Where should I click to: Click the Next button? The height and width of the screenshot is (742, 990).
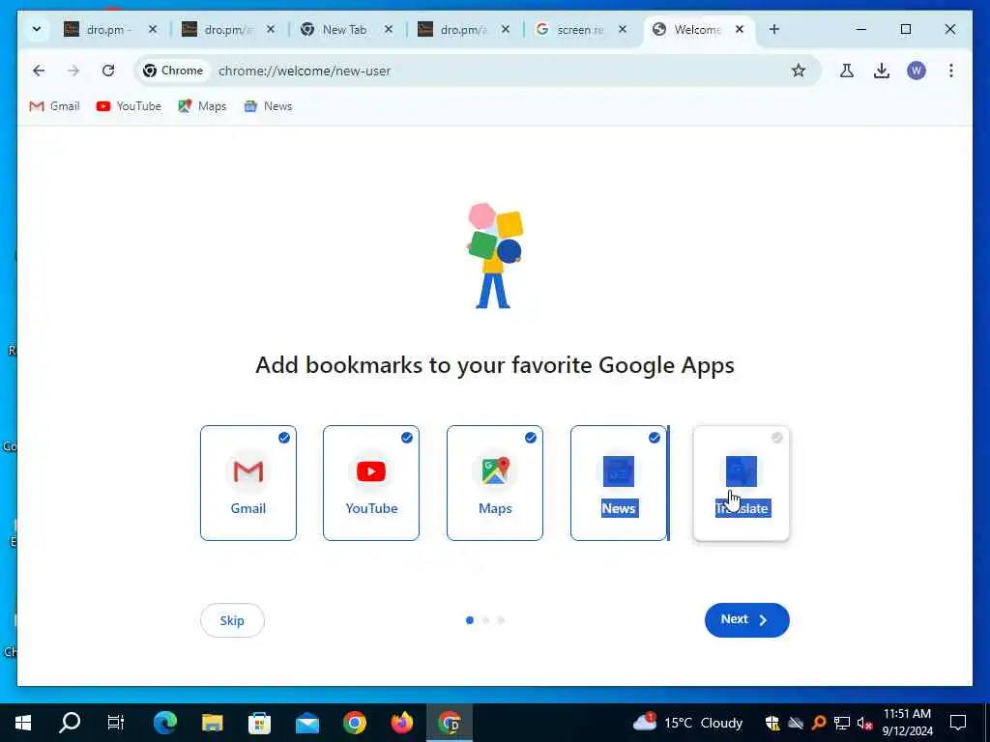pos(747,620)
